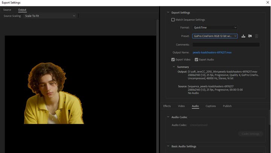Collapse the Summary section
The width and height of the screenshot is (271, 153).
click(174, 67)
